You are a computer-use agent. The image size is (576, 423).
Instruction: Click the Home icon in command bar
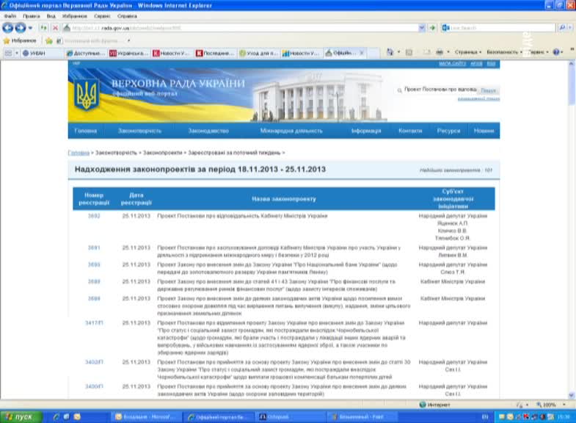(390, 53)
